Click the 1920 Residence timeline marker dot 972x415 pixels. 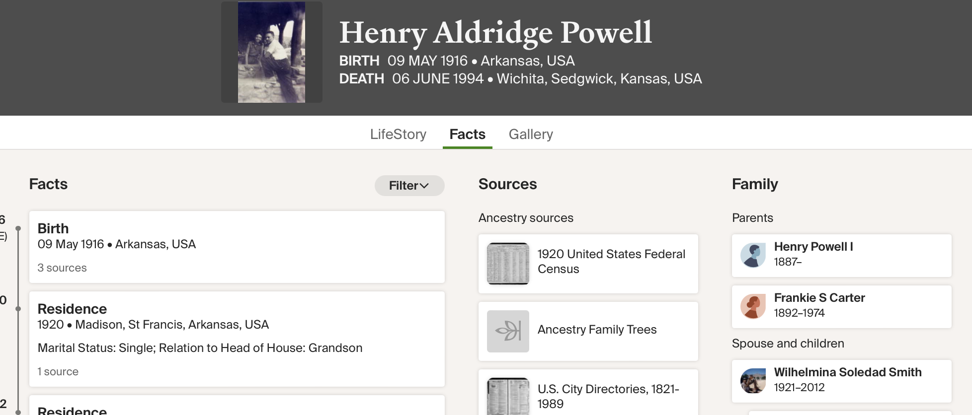18,309
